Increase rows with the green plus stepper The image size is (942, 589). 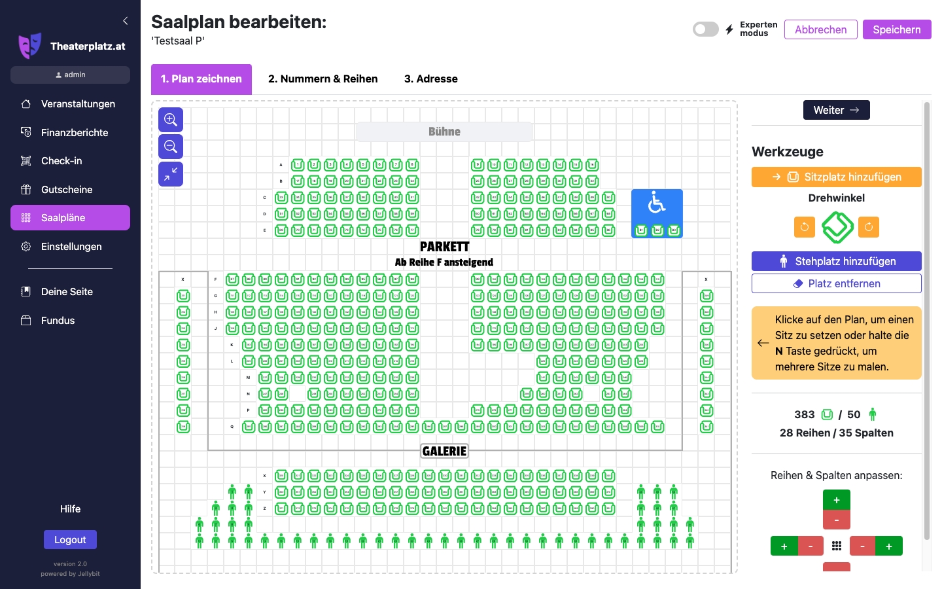tap(836, 499)
